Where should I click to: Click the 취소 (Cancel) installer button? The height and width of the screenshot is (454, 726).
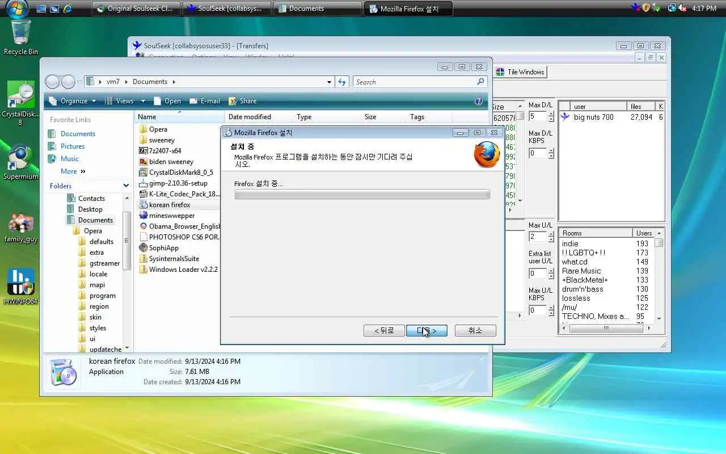point(475,330)
